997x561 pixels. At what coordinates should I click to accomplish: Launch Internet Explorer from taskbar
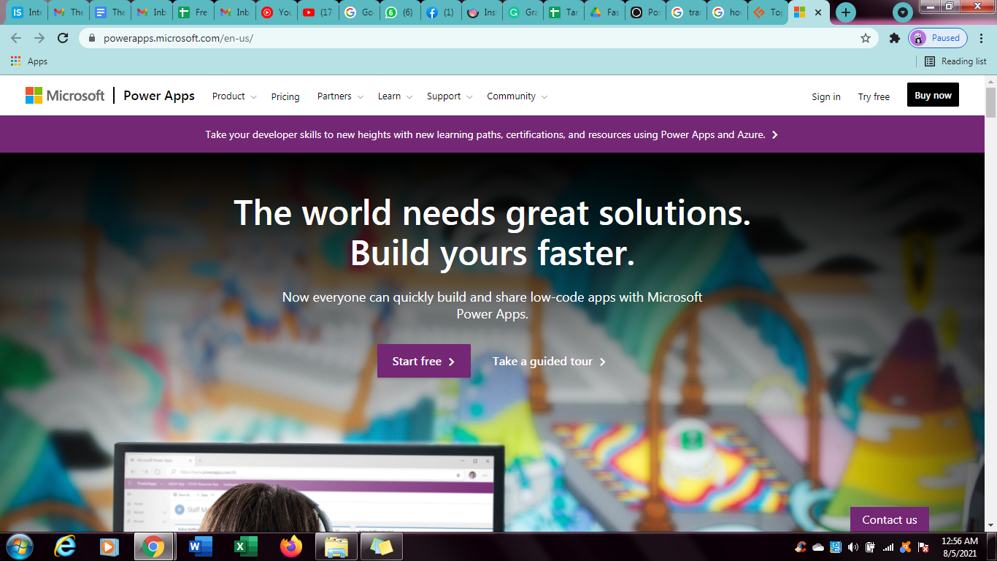tap(66, 546)
